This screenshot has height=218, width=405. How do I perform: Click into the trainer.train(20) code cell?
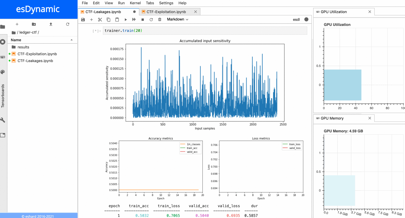[x=205, y=31]
